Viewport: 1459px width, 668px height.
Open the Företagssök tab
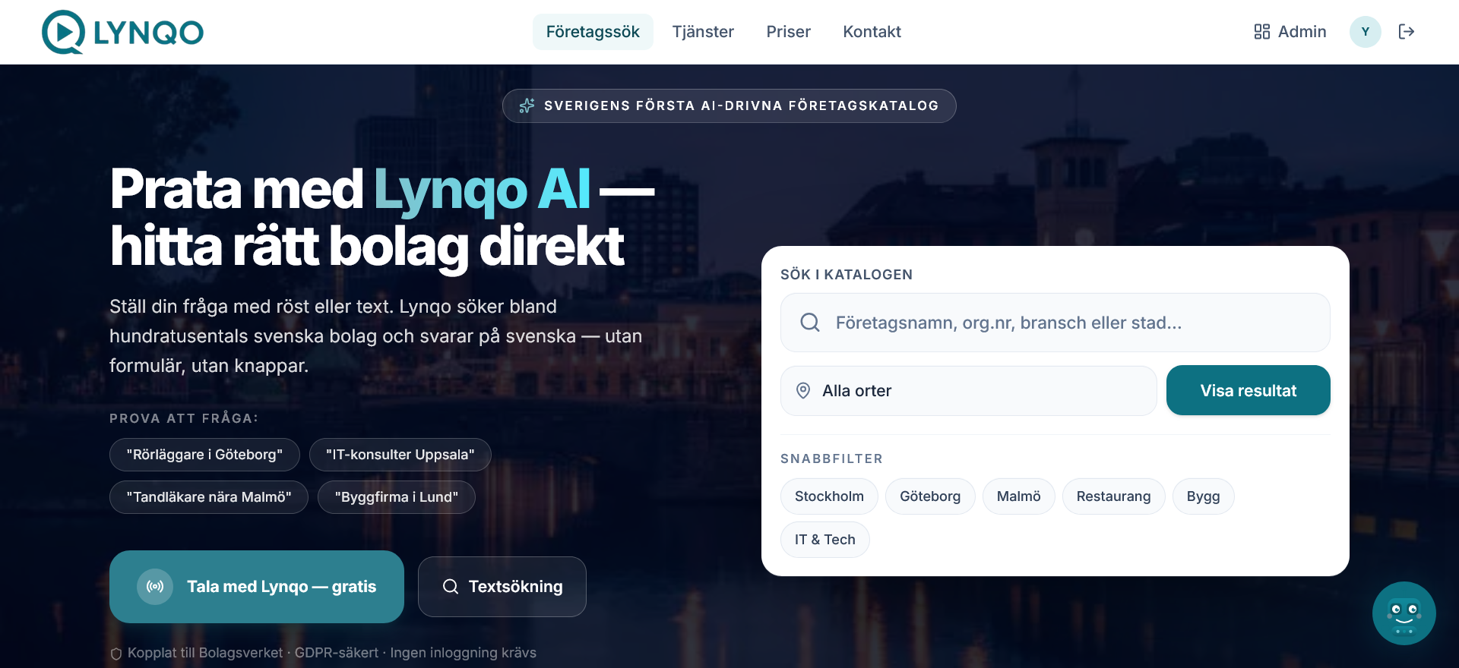pyautogui.click(x=593, y=32)
